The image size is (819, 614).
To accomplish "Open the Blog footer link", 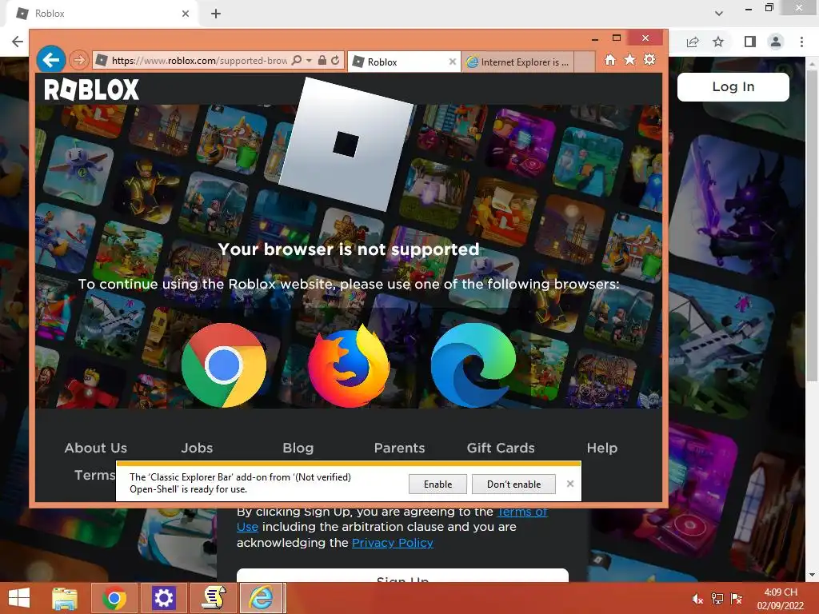I will click(298, 448).
